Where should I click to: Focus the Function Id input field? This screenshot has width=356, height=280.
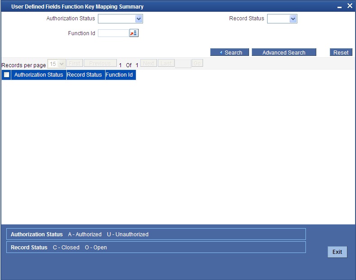tap(113, 33)
